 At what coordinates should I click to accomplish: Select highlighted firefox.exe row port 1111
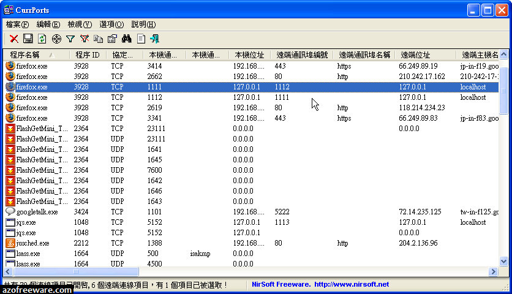(x=251, y=87)
